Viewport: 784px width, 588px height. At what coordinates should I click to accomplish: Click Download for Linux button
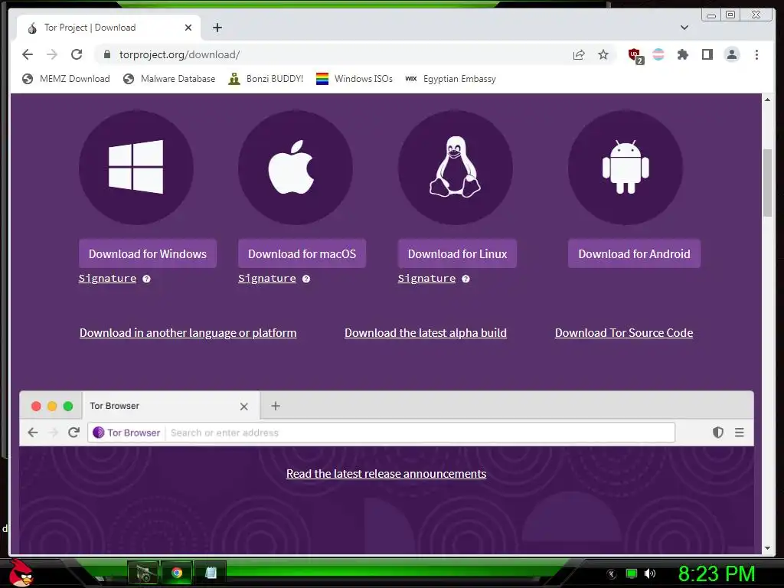point(457,253)
